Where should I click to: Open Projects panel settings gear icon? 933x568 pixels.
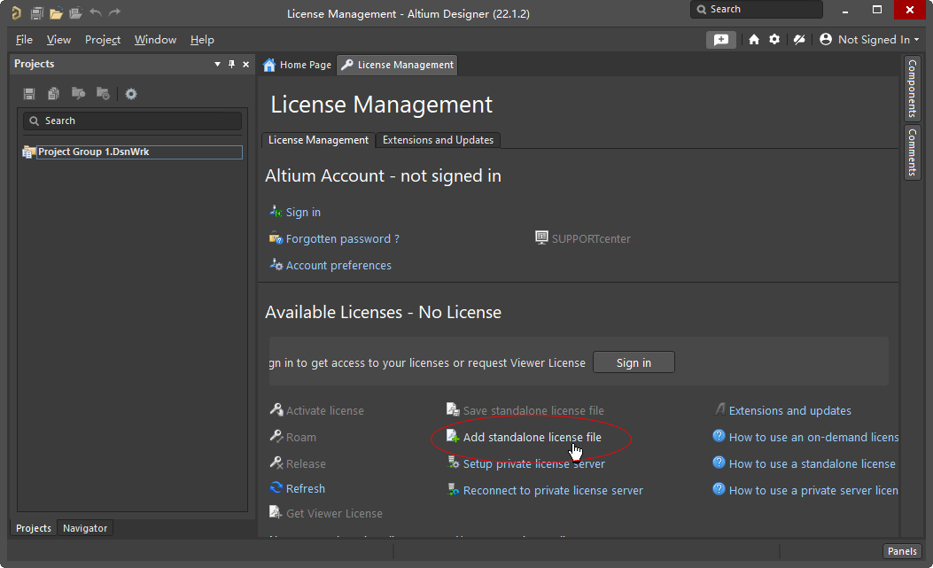coord(131,93)
